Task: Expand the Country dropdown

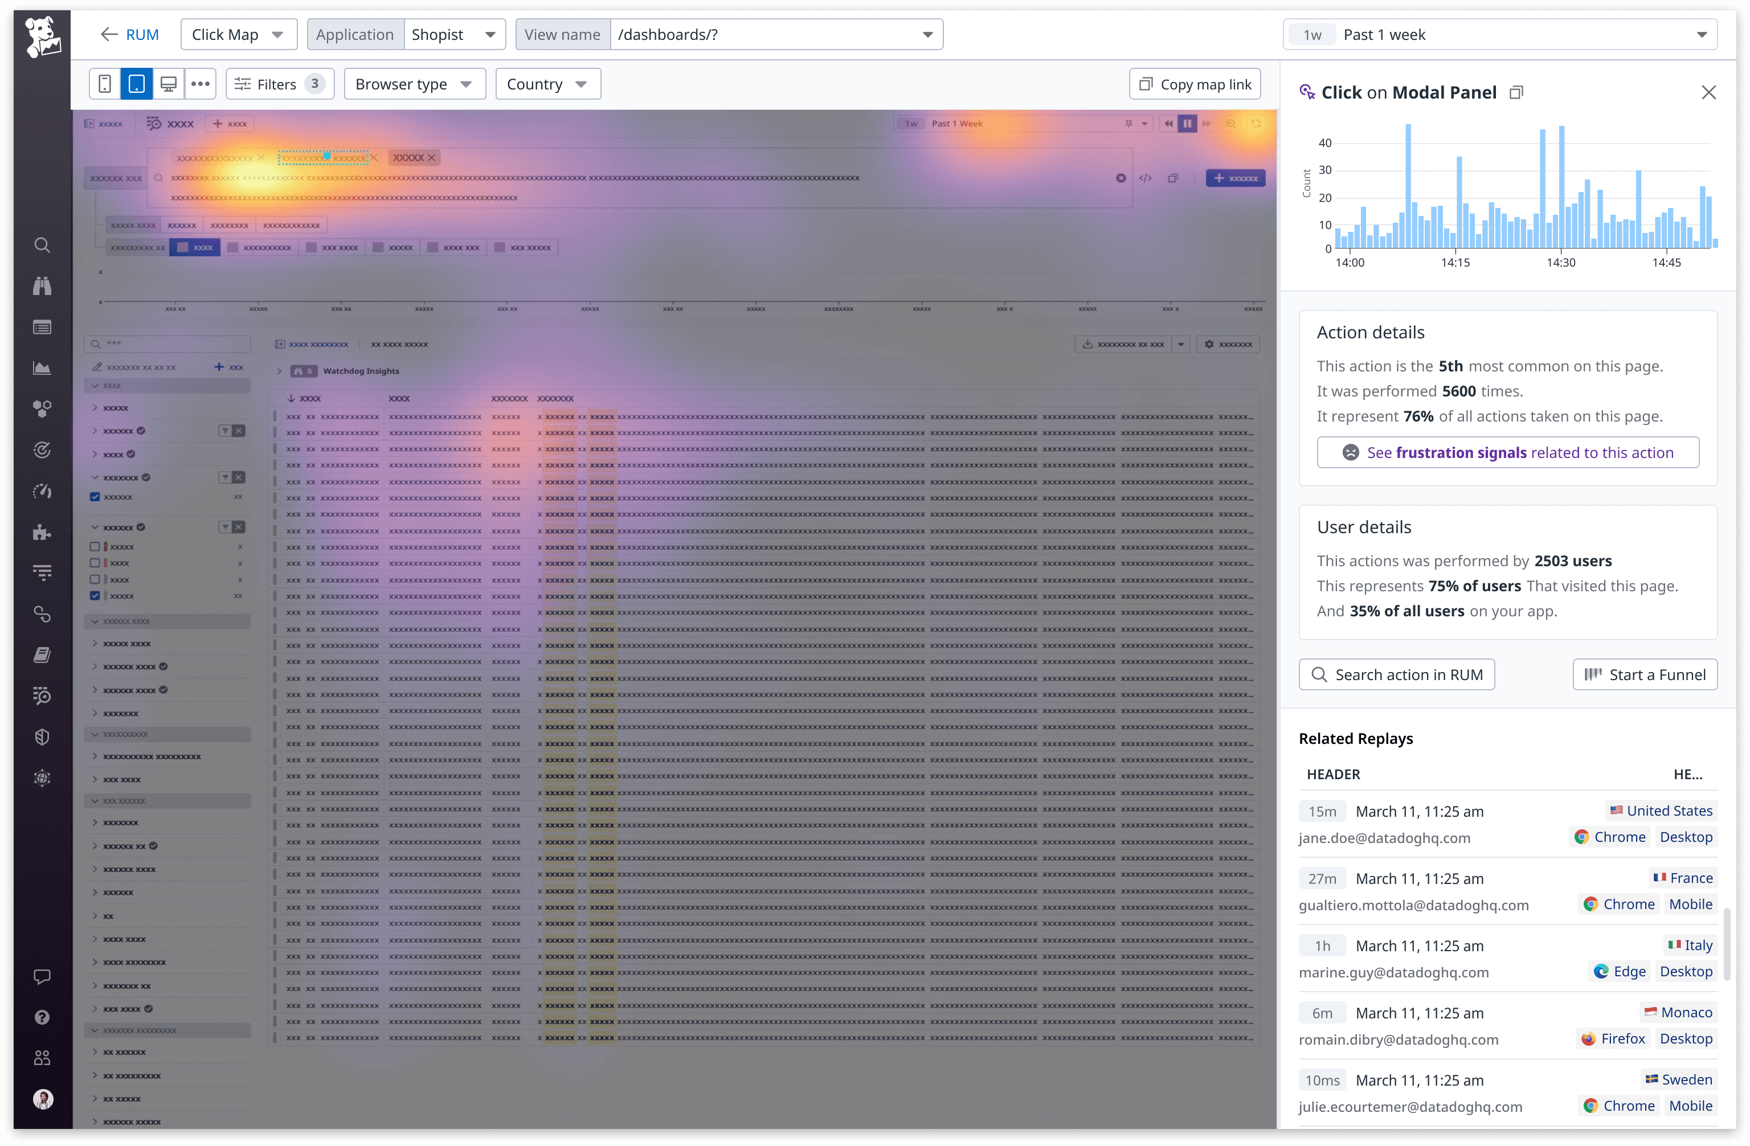Action: click(548, 84)
